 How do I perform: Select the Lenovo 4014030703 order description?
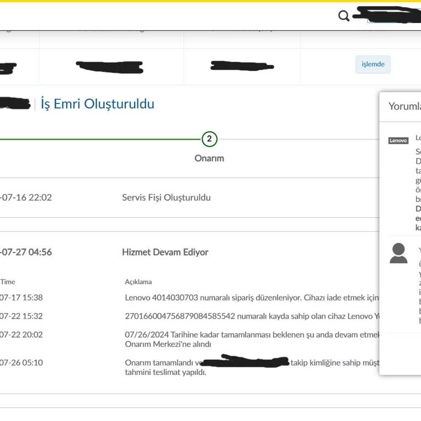tap(252, 298)
